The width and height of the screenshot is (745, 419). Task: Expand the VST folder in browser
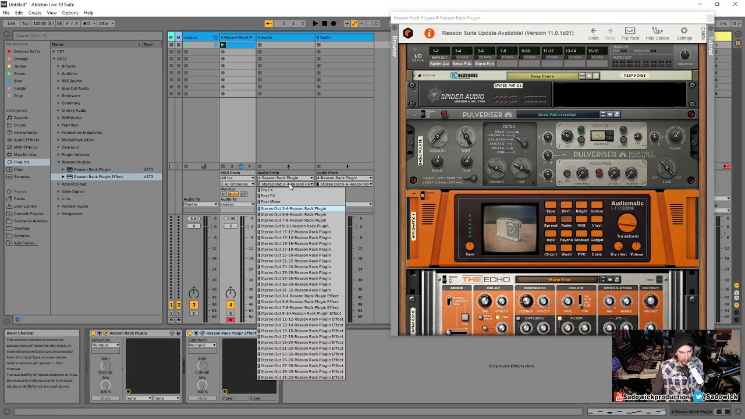tap(54, 51)
